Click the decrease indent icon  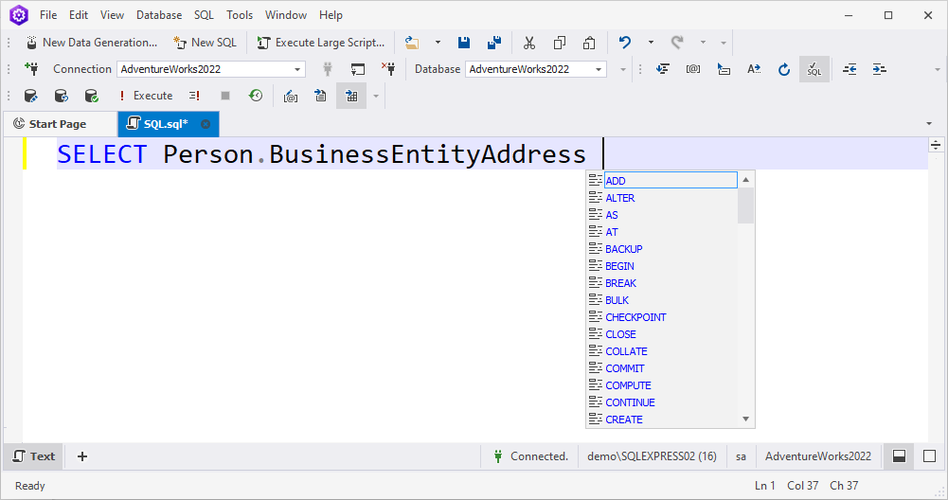click(x=850, y=69)
